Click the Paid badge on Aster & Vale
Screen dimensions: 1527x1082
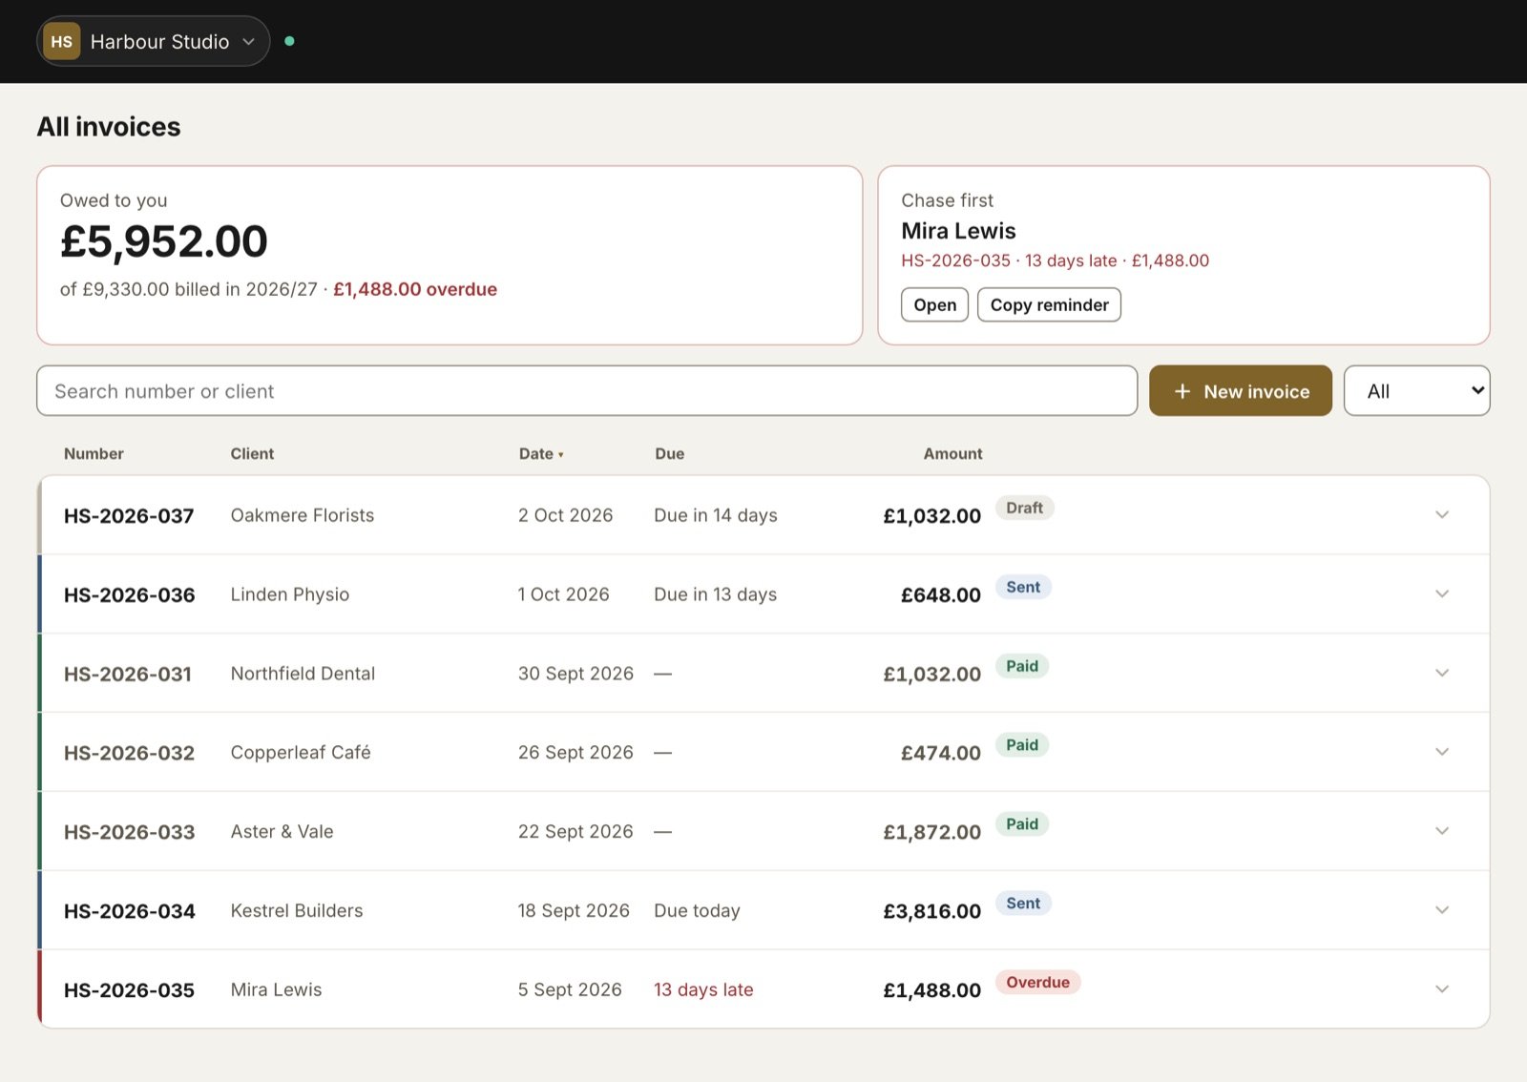(1021, 824)
